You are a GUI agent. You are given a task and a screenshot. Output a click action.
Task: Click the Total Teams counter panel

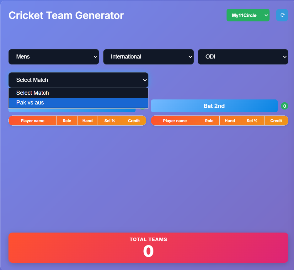(x=148, y=248)
